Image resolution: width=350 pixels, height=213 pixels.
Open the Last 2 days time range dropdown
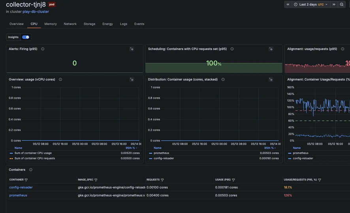pyautogui.click(x=311, y=4)
